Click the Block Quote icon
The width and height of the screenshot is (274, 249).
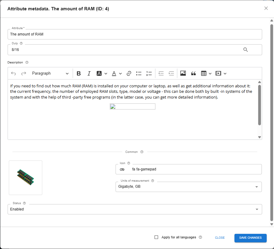click(193, 73)
